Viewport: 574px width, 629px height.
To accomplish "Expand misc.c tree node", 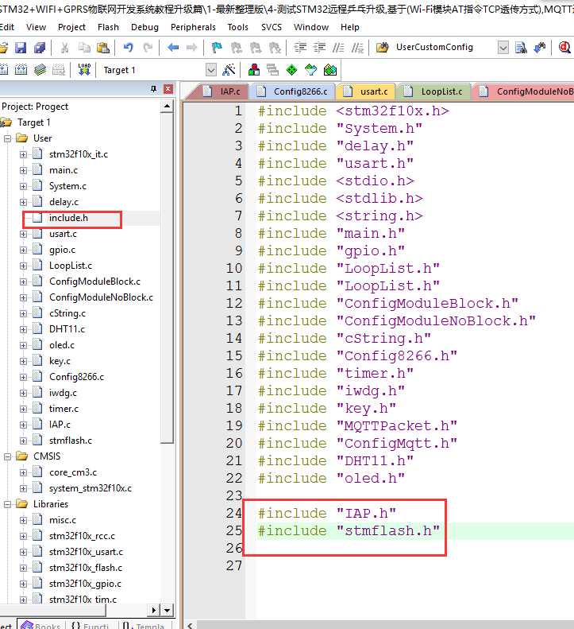I will [23, 520].
